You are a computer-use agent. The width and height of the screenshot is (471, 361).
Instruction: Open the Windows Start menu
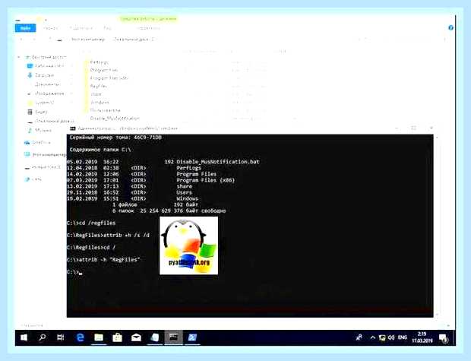pyautogui.click(x=24, y=337)
